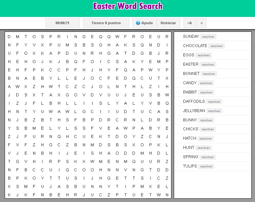Resolve the word SUNDAY
Image resolution: width=255 pixels, height=202 pixels.
click(x=208, y=37)
